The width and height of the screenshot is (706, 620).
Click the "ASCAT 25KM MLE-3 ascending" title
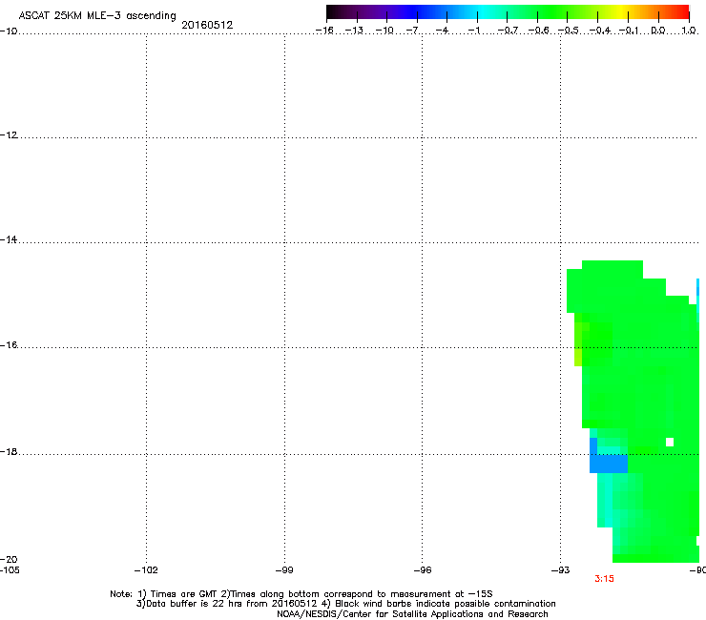[97, 16]
